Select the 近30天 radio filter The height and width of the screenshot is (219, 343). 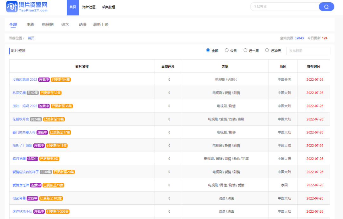click(267, 50)
